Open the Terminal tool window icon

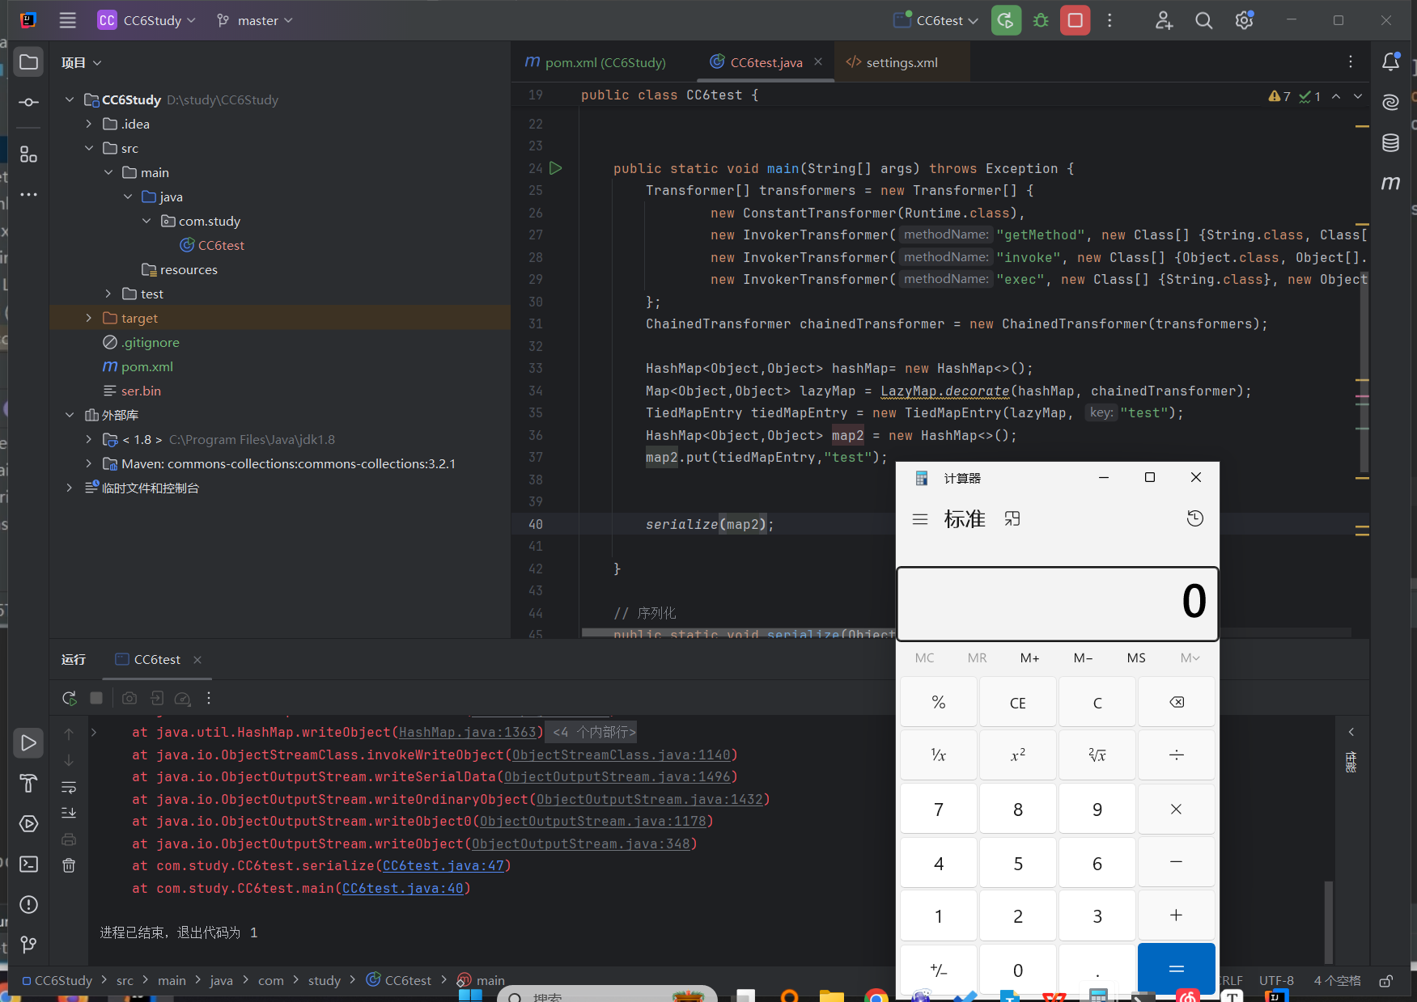[x=28, y=865]
